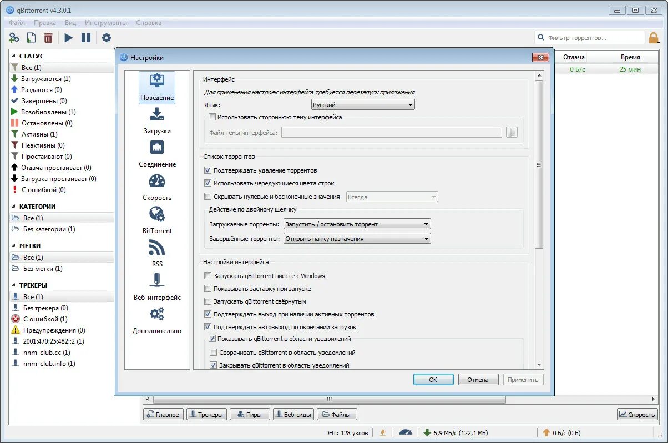The height and width of the screenshot is (443, 668).
Task: Open the Язык dropdown showing Русский
Action: coord(363,104)
